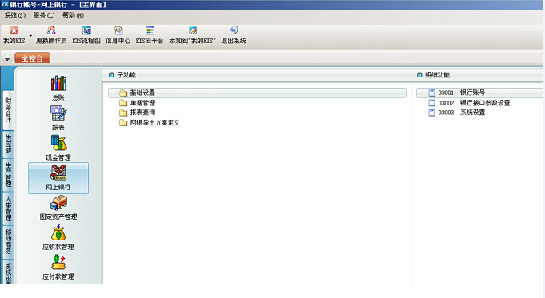Image resolution: width=545 pixels, height=298 pixels.
Task: Click the KIS app icon in title bar
Action: [5, 5]
